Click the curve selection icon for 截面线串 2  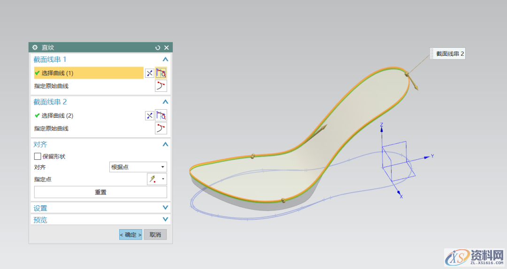pos(161,115)
